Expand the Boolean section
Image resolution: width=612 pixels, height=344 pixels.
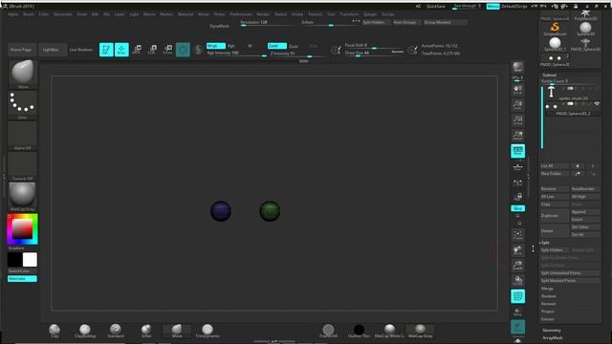tap(549, 296)
